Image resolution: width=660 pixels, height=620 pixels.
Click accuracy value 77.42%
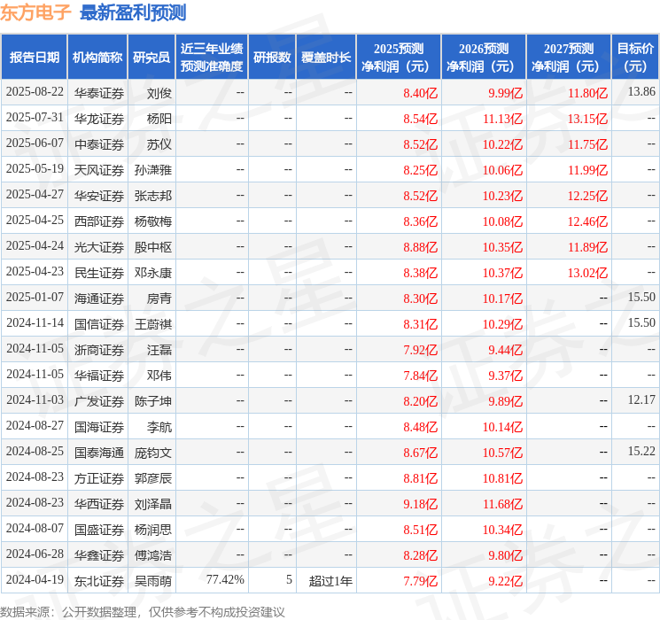(225, 579)
